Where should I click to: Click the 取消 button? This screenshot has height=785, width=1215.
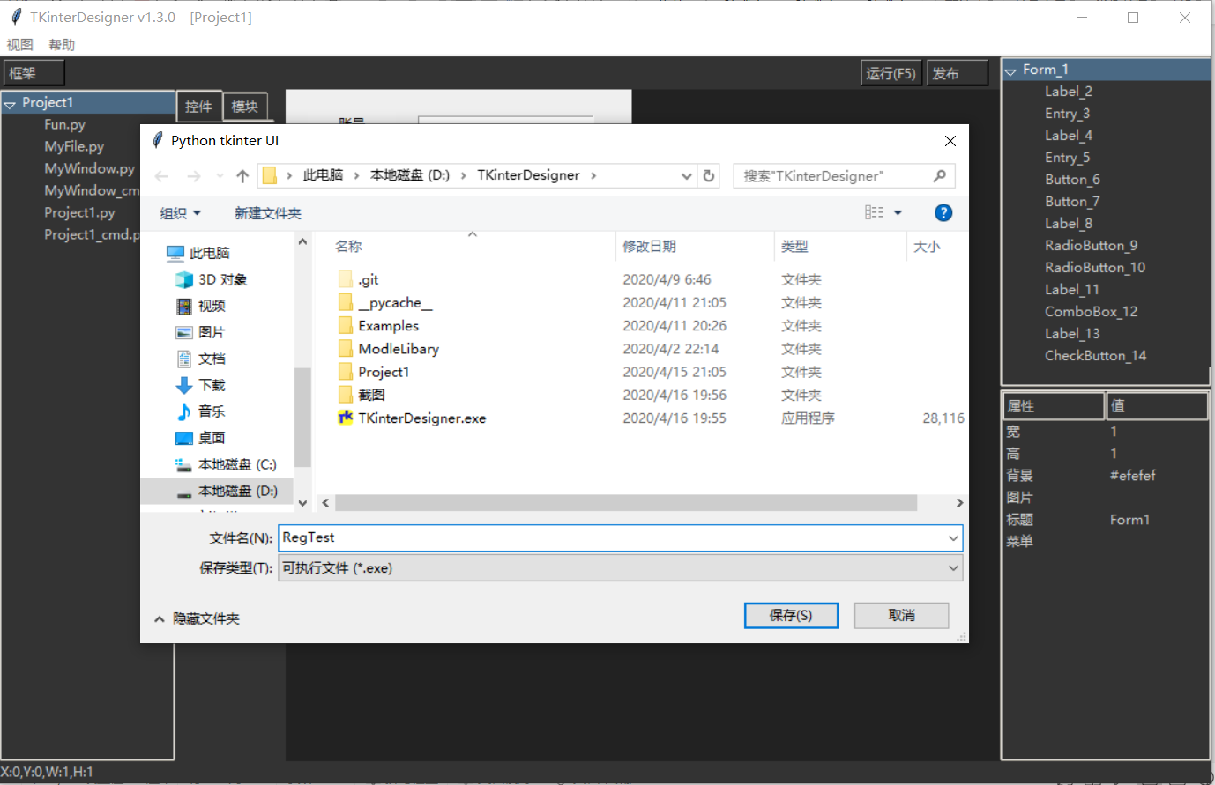[901, 615]
